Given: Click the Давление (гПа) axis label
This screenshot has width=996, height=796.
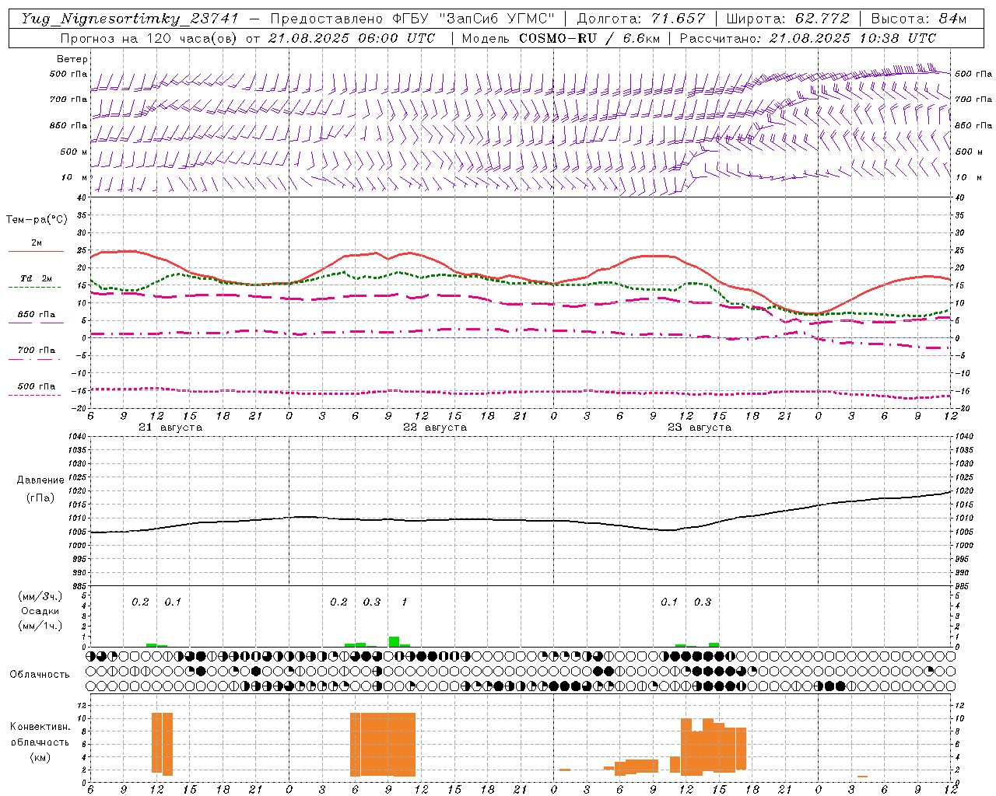Looking at the screenshot, I should point(40,489).
